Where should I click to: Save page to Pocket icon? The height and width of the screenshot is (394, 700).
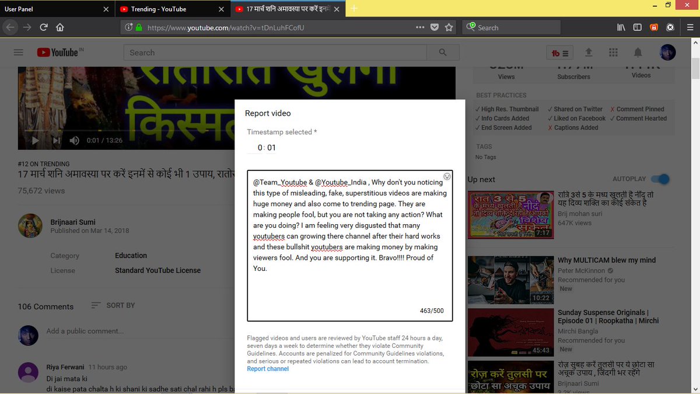435,27
